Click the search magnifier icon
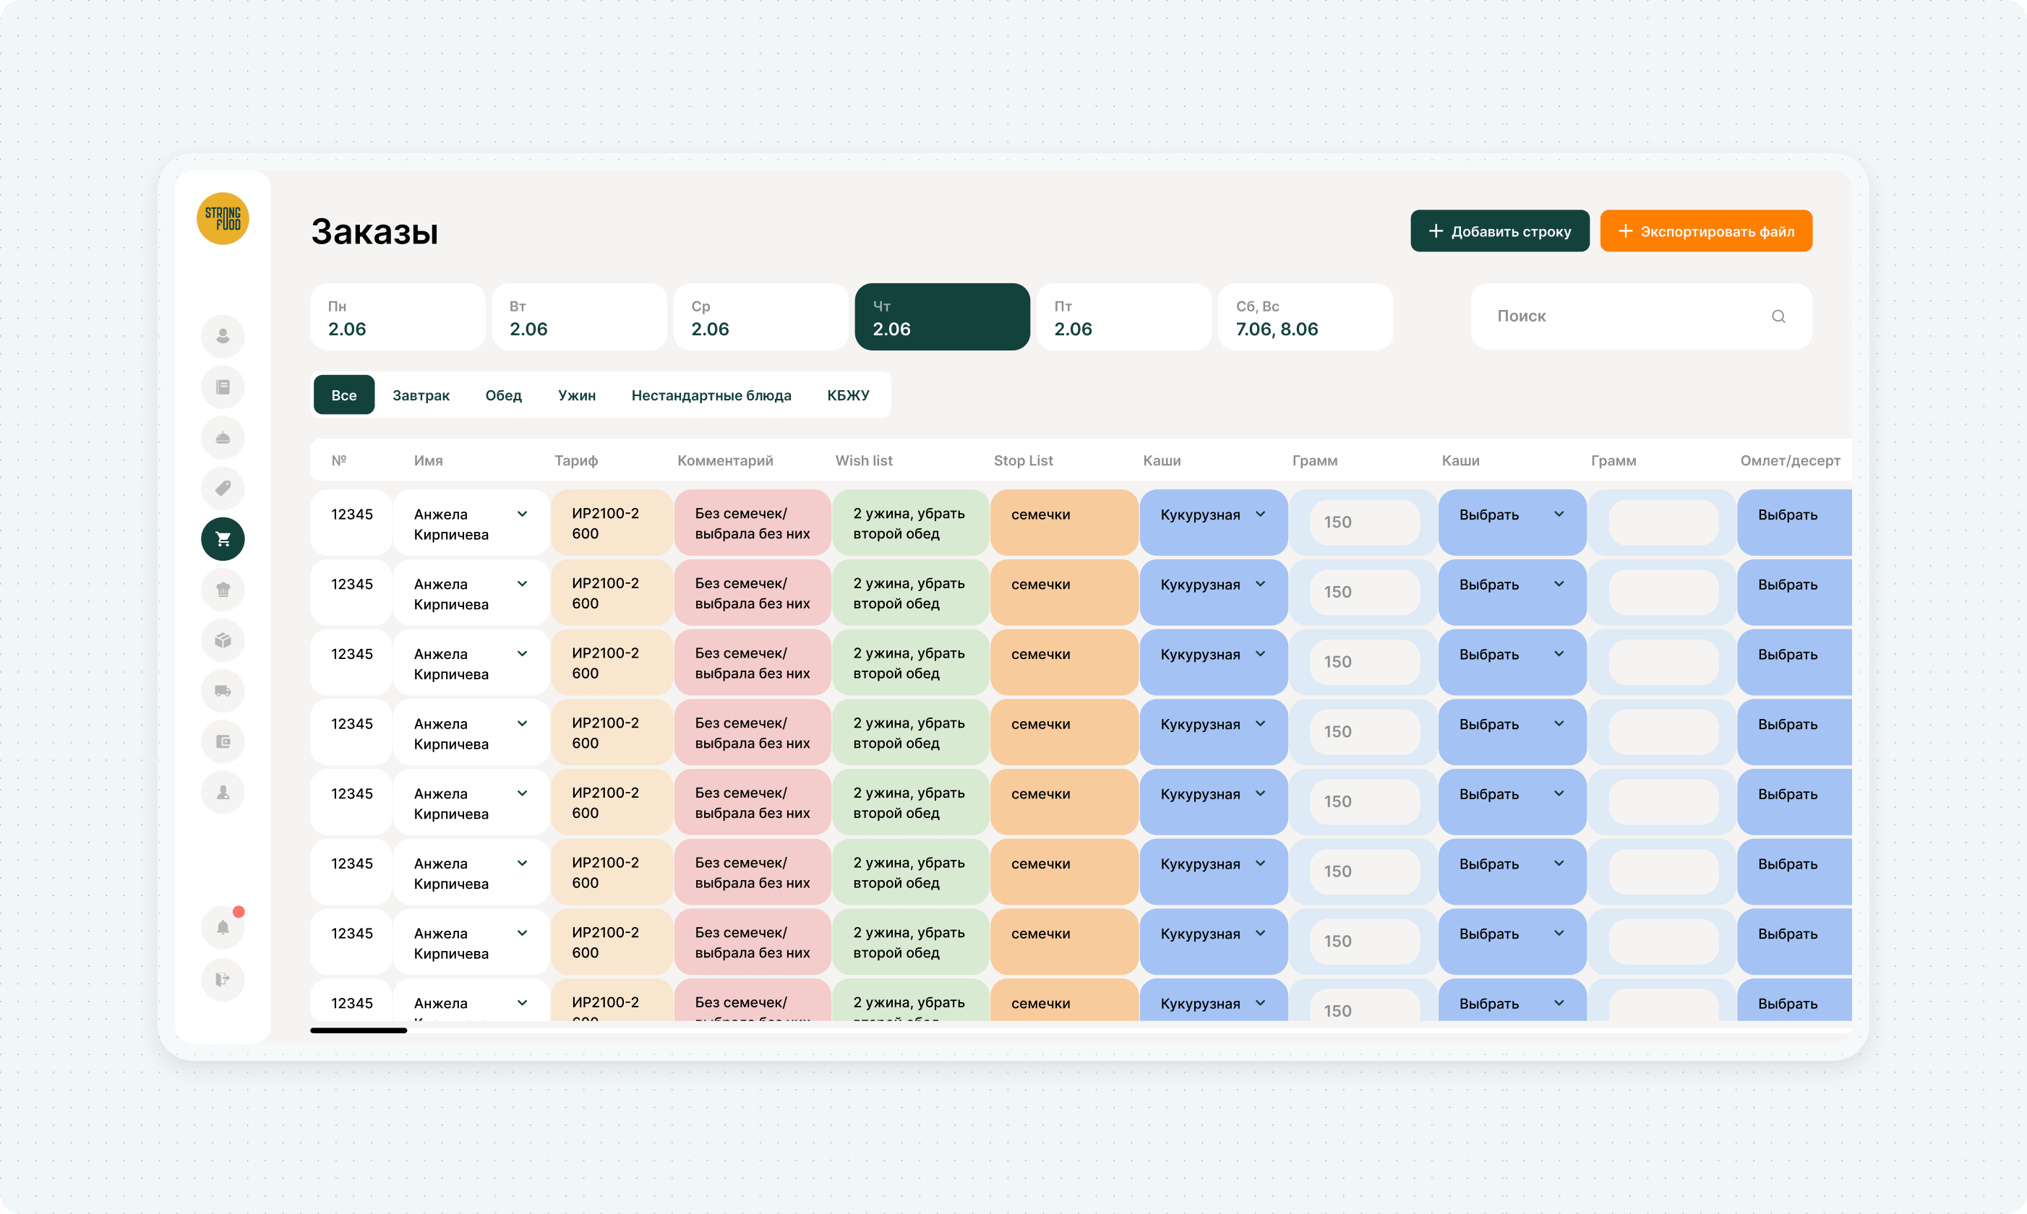This screenshot has width=2027, height=1214. tap(1778, 317)
